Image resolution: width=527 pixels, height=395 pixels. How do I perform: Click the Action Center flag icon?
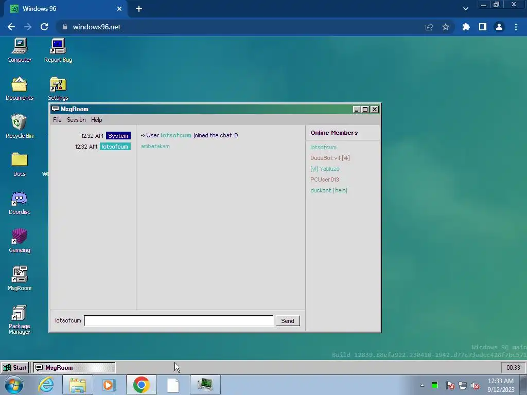(450, 385)
